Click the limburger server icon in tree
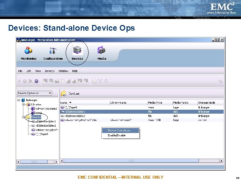This screenshot has width=241, height=180. (23, 100)
